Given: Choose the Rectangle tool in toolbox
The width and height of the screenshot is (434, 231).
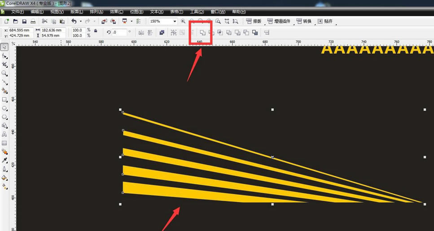Looking at the screenshot, I should point(4,100).
